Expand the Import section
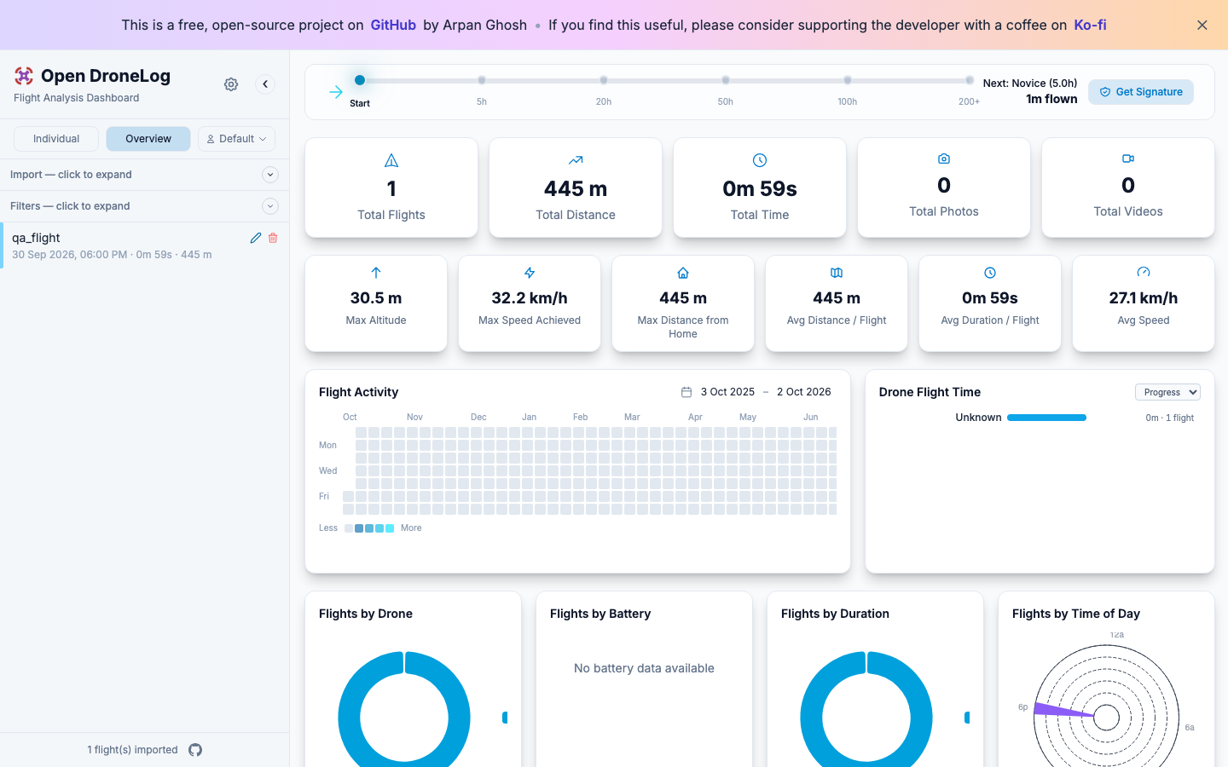Viewport: 1228px width, 767px height. pos(145,175)
